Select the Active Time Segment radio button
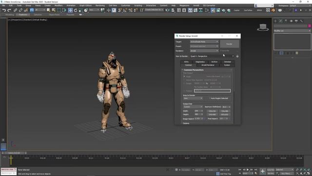The height and width of the screenshot is (176, 312). (184, 80)
